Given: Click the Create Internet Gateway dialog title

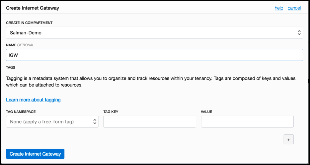Looking at the screenshot, I should coord(33,8).
